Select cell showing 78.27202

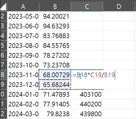click(x=55, y=55)
